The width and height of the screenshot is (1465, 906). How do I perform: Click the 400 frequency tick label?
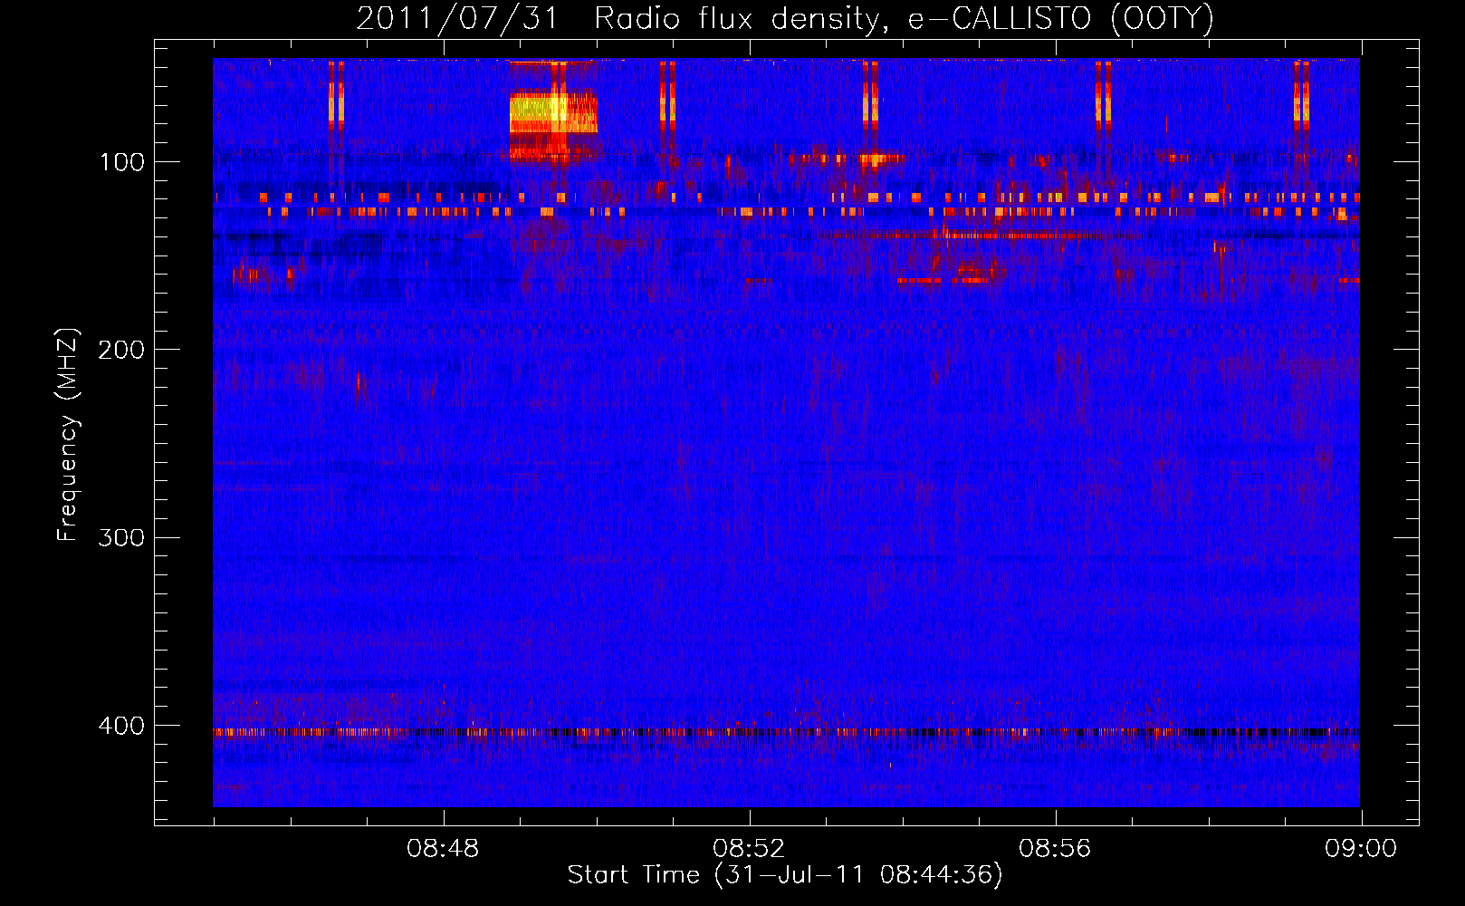[121, 726]
